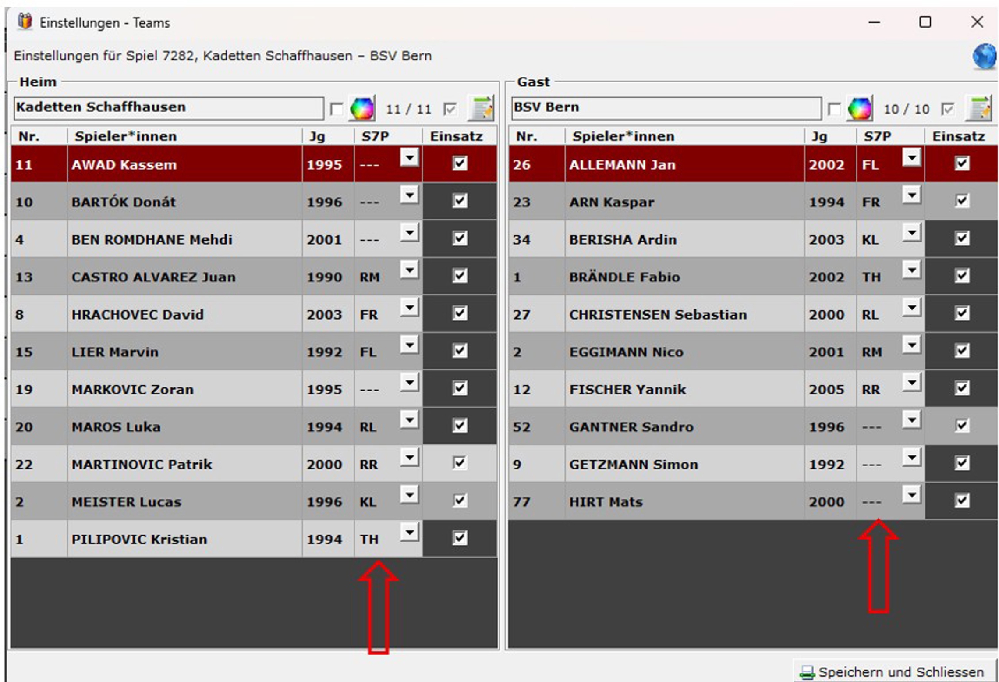Tick the empty checkbox beside Kadetten Schaffhausen name
The image size is (999, 682).
coord(336,109)
